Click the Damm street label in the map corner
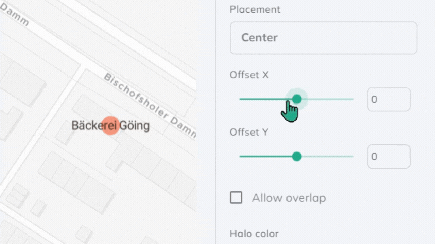Viewport: 435px width, 244px height. [15, 15]
